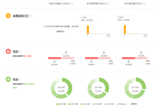Click the 1.36% unknown gender value

click(x=148, y=64)
